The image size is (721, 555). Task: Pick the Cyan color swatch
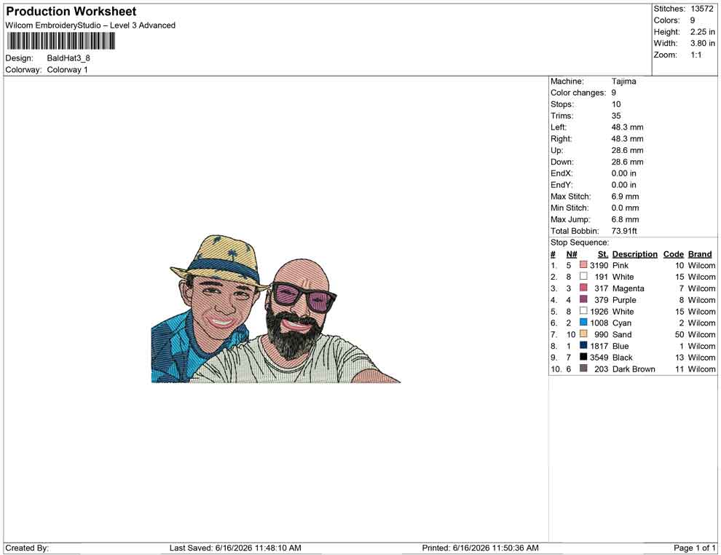[583, 323]
